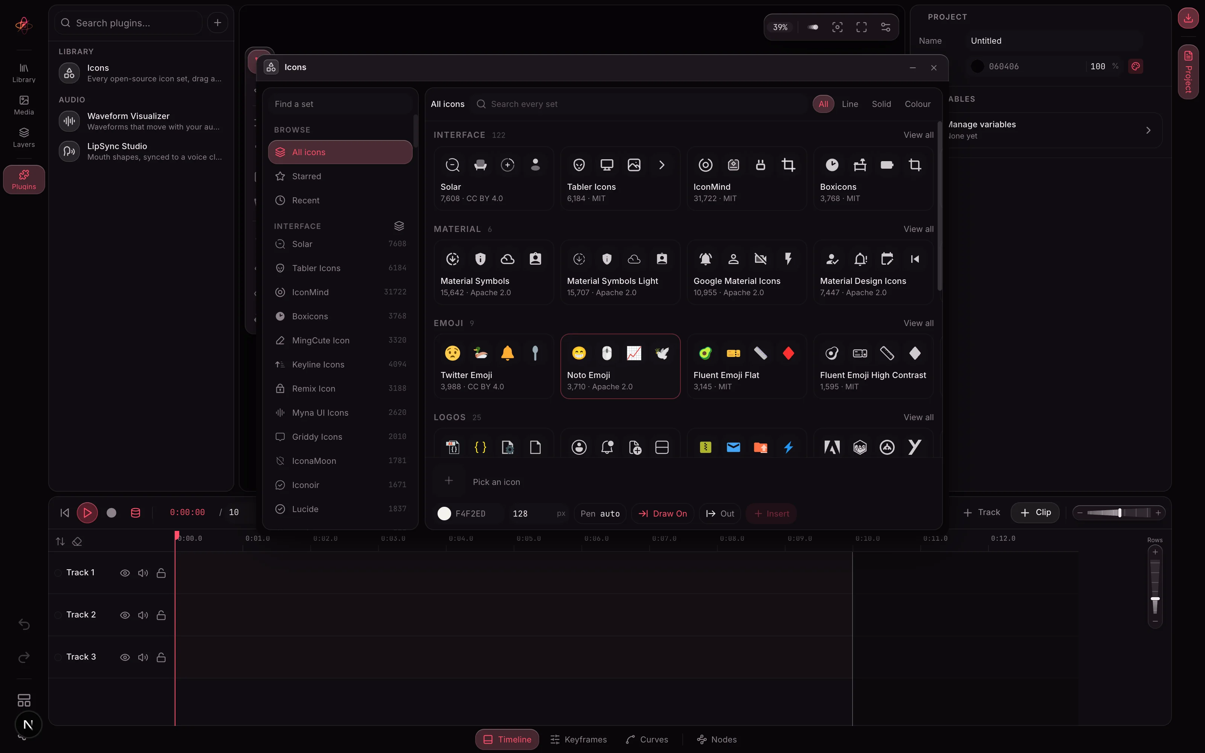Open the Noto Emoji set card
Image resolution: width=1205 pixels, height=753 pixels.
point(620,366)
